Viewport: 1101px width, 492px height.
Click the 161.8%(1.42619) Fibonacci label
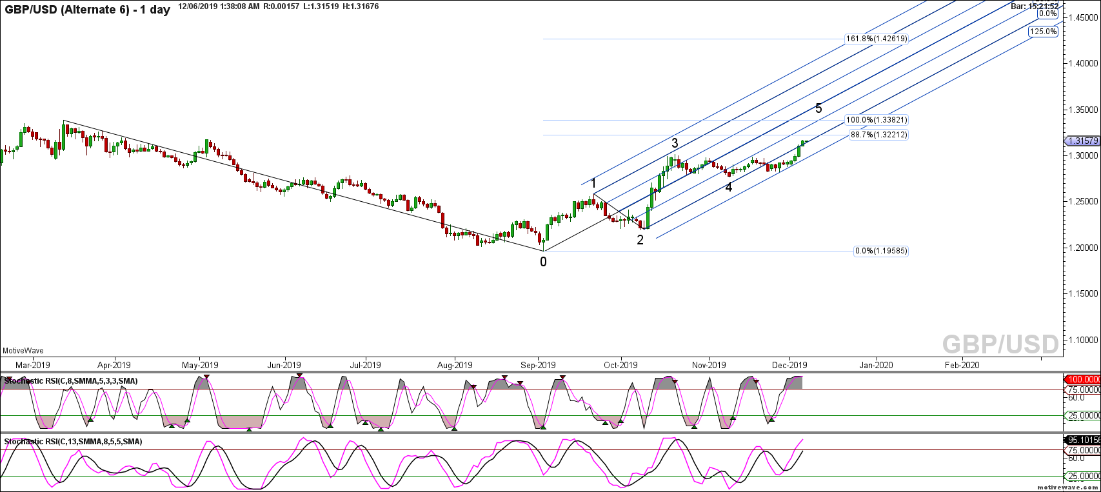876,39
